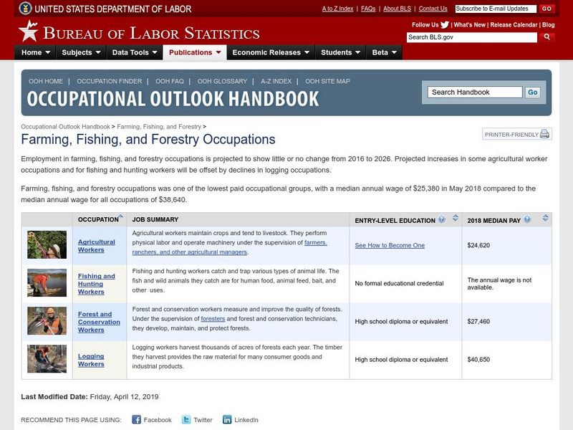Click the Subscribe to E-mail Updates field

496,9
